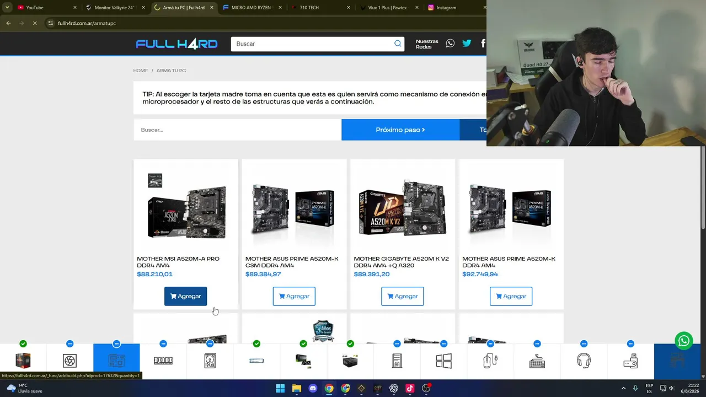Open the clock showing 21:22
The height and width of the screenshot is (397, 706).
click(687, 388)
